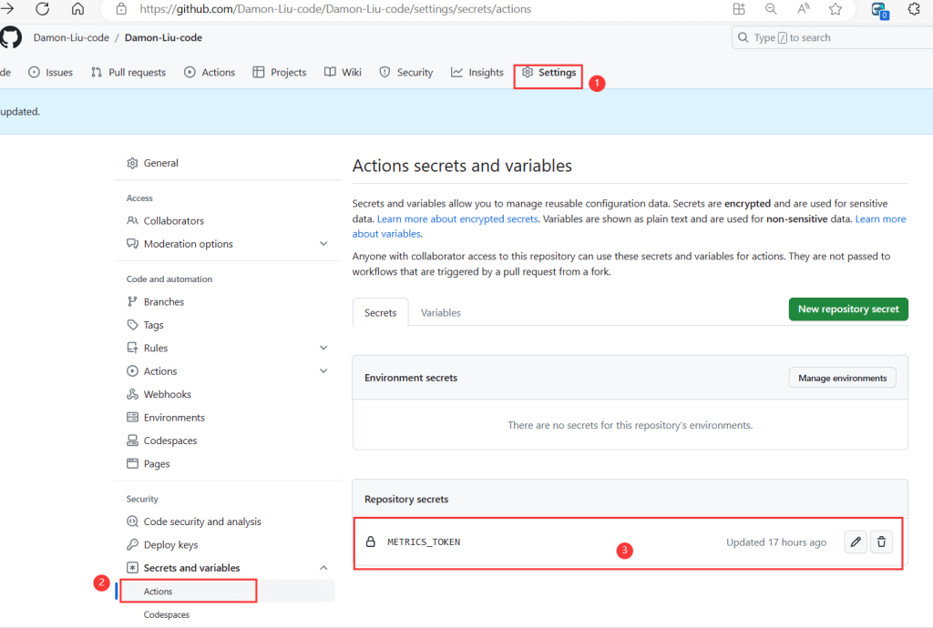Open the Learn more about encrypted secrets link
Screen dimensions: 933x628
click(457, 218)
